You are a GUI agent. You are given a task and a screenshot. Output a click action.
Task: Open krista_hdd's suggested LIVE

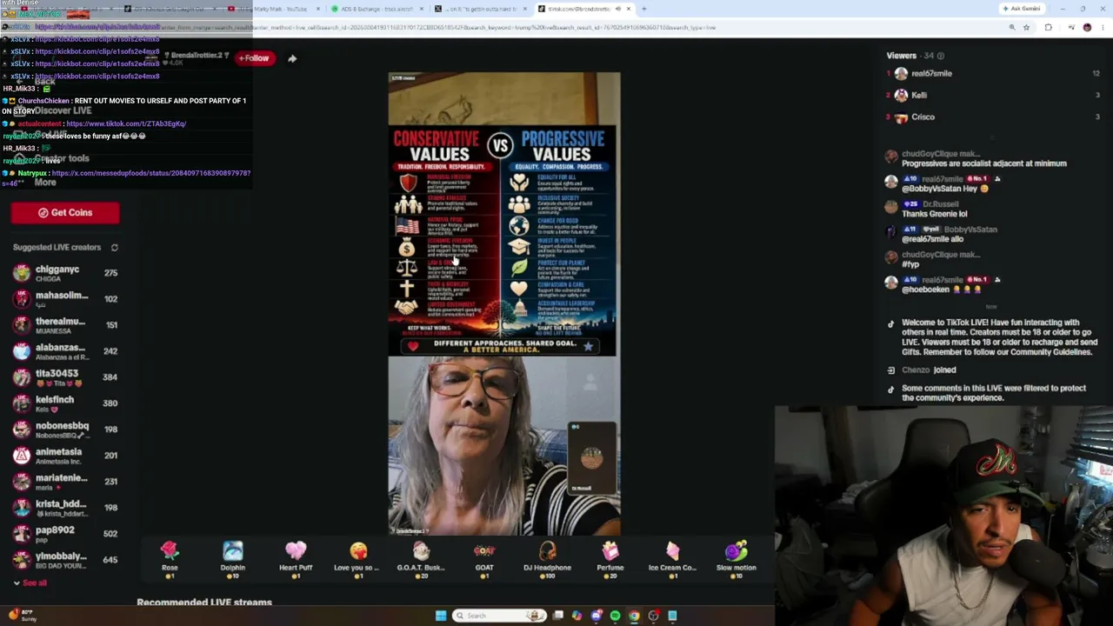click(x=65, y=508)
